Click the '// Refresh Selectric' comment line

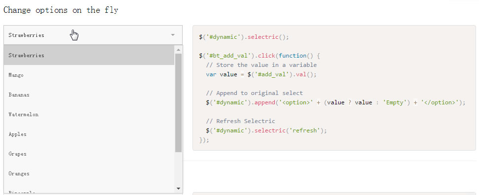coord(240,121)
